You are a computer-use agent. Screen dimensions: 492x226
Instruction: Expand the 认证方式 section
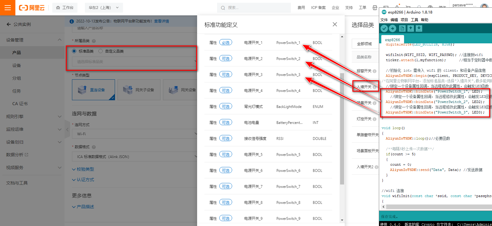coord(83,180)
